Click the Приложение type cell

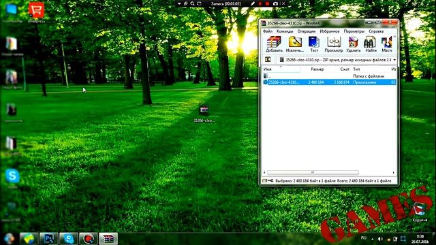pyautogui.click(x=364, y=82)
